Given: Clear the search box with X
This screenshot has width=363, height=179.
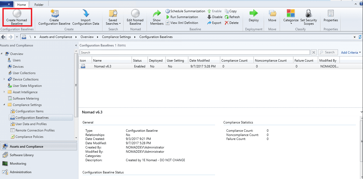Looking at the screenshot, I should (314, 53).
